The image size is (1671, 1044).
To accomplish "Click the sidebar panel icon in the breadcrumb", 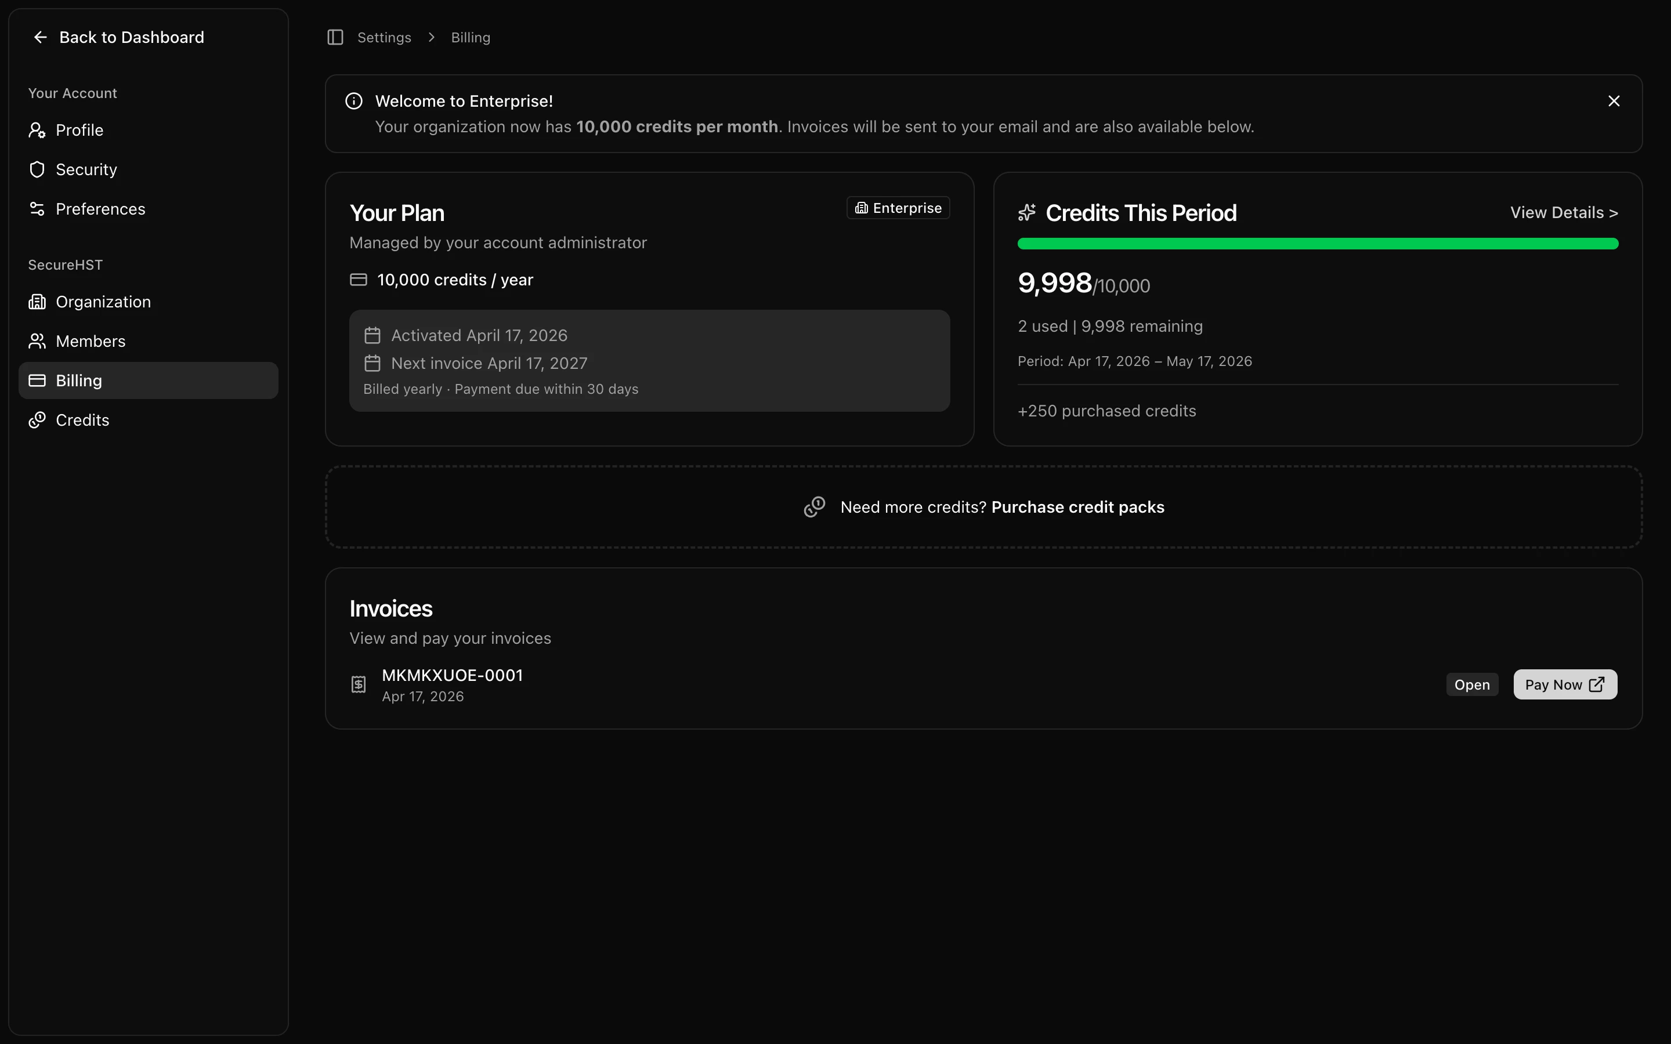I will 335,37.
